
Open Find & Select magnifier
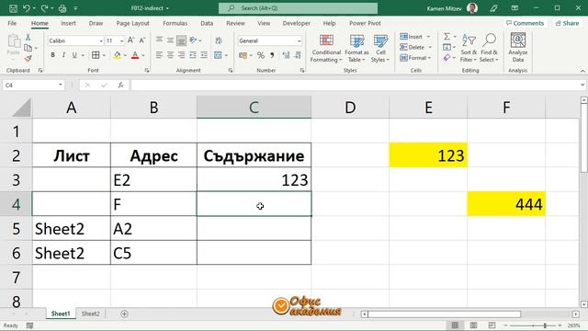click(489, 49)
